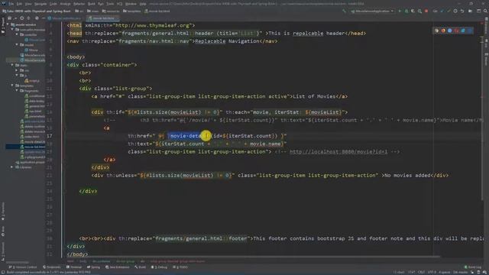Click the localhost:8080/movie?id=1 link in comment

338,152
